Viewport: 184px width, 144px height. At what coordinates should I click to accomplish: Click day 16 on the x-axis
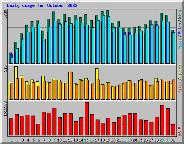coord(92,140)
